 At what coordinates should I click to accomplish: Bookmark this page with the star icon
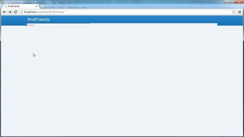[233, 12]
